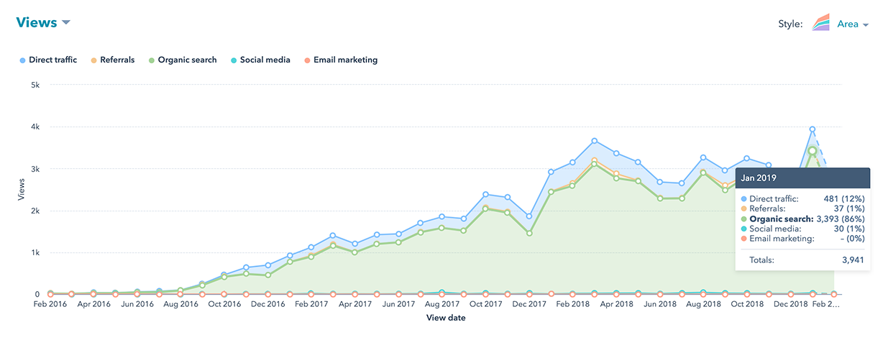Image resolution: width=888 pixels, height=340 pixels.
Task: Toggle Referrals series in legend
Action: click(112, 60)
